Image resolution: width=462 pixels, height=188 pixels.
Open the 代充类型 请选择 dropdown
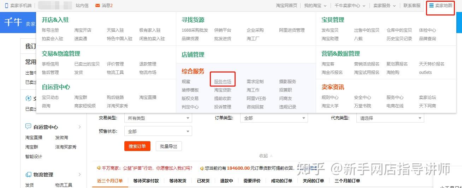coord(390,118)
